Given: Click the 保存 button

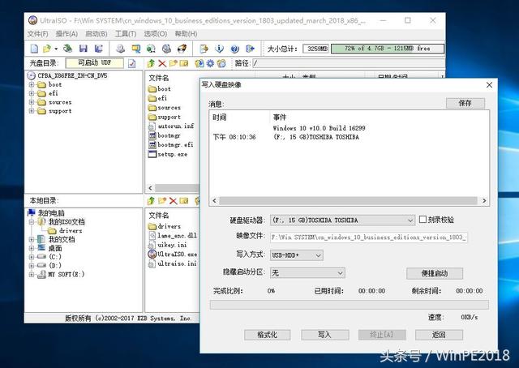Looking at the screenshot, I should (x=465, y=103).
